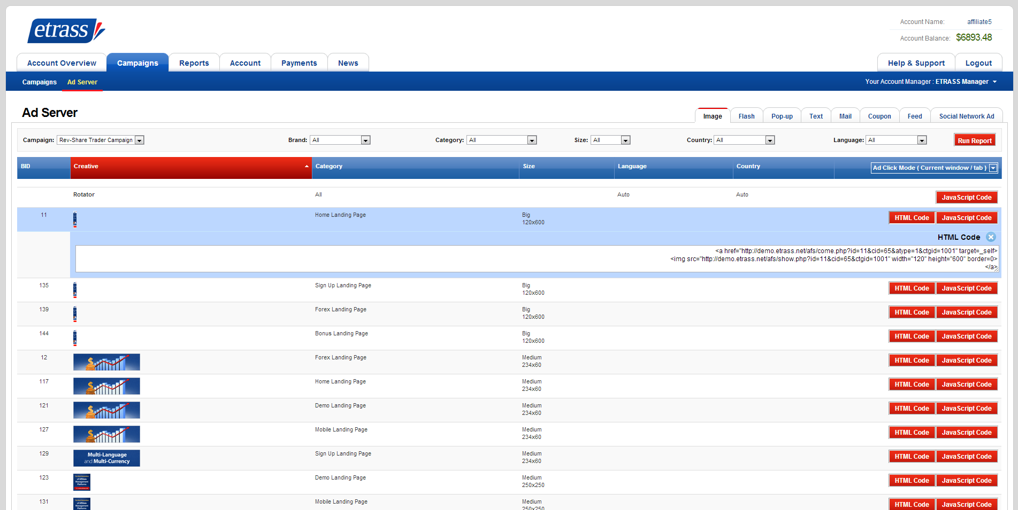Image resolution: width=1018 pixels, height=510 pixels.
Task: Click skyscraper banner thumbnail for BID 135
Action: point(75,290)
